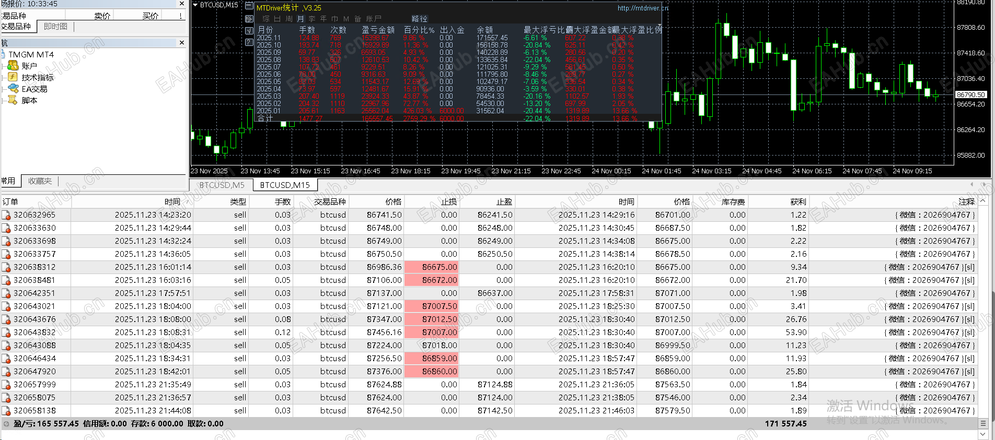Click the order icon for order 320643676
The image size is (995, 440).
pyautogui.click(x=6, y=319)
